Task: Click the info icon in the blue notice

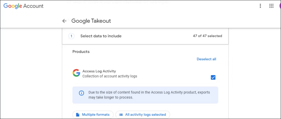Action: pyautogui.click(x=81, y=93)
